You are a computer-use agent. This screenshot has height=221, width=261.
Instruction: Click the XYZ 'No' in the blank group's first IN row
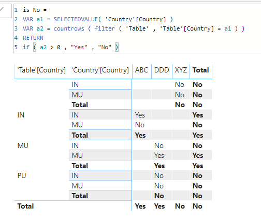pyautogui.click(x=180, y=84)
